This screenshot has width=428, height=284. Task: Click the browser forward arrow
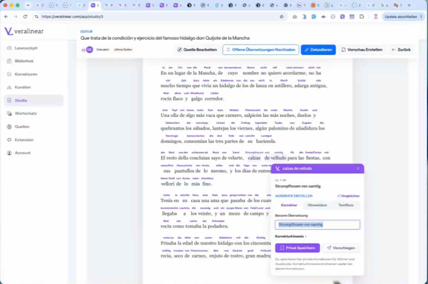click(x=15, y=16)
